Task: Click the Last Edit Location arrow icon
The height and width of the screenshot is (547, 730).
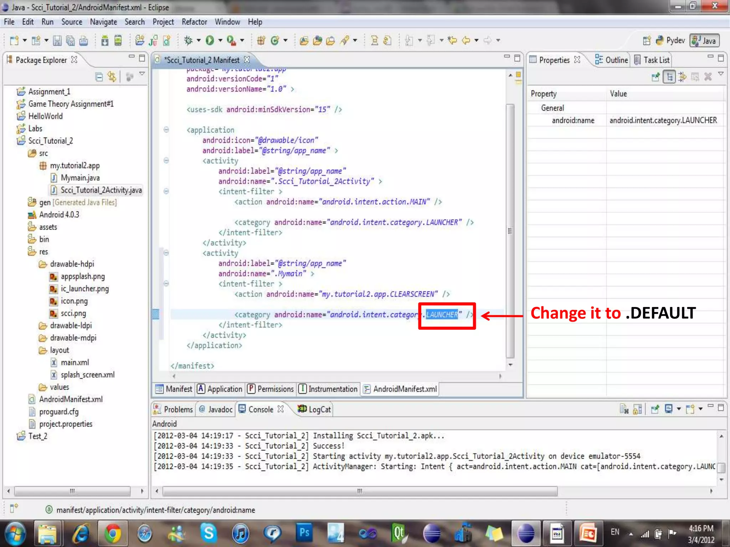Action: tap(452, 40)
